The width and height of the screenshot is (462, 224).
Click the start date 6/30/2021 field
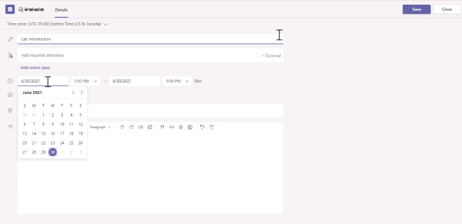(x=43, y=81)
